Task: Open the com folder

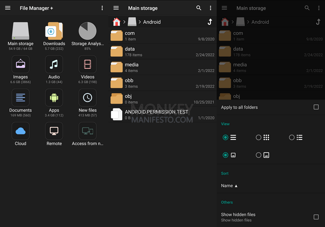Action: tap(162, 36)
